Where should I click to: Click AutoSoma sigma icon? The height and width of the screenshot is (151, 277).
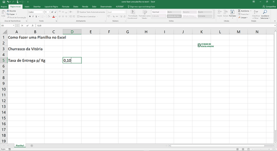coord(239,11)
